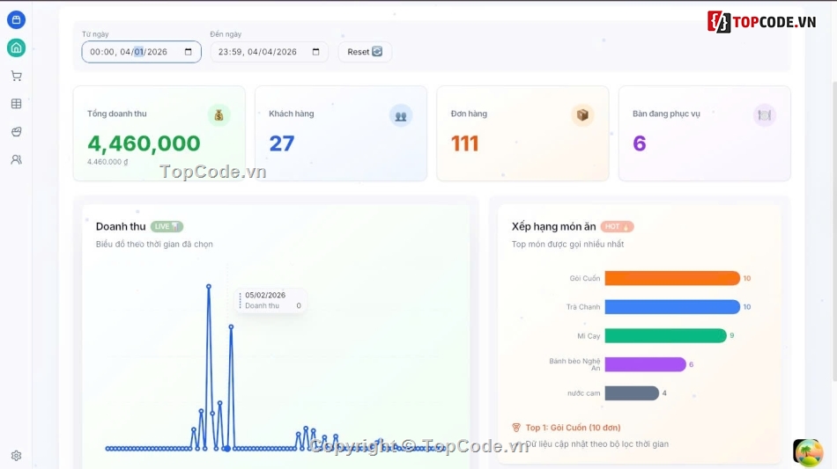Click the HOT badge next to Xếp hạng món ăn
The image size is (837, 469).
pos(617,226)
